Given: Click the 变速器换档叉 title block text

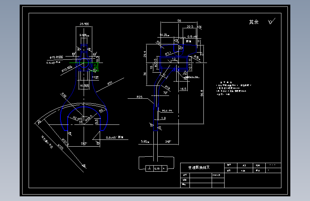Looking at the screenshot, I should [199, 168].
